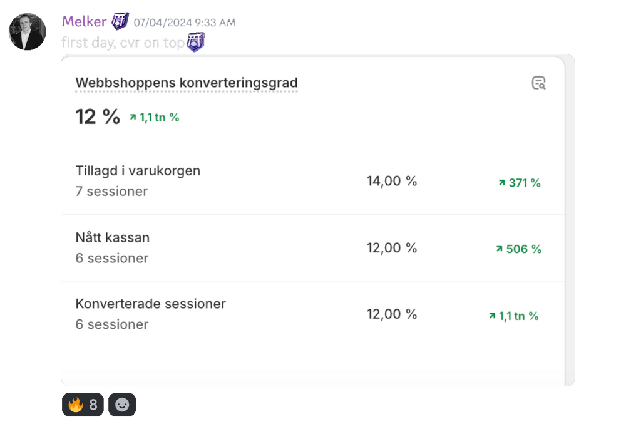Click the dashed Webbshoppens konverteringsgrad heading
The height and width of the screenshot is (434, 626).
point(186,82)
